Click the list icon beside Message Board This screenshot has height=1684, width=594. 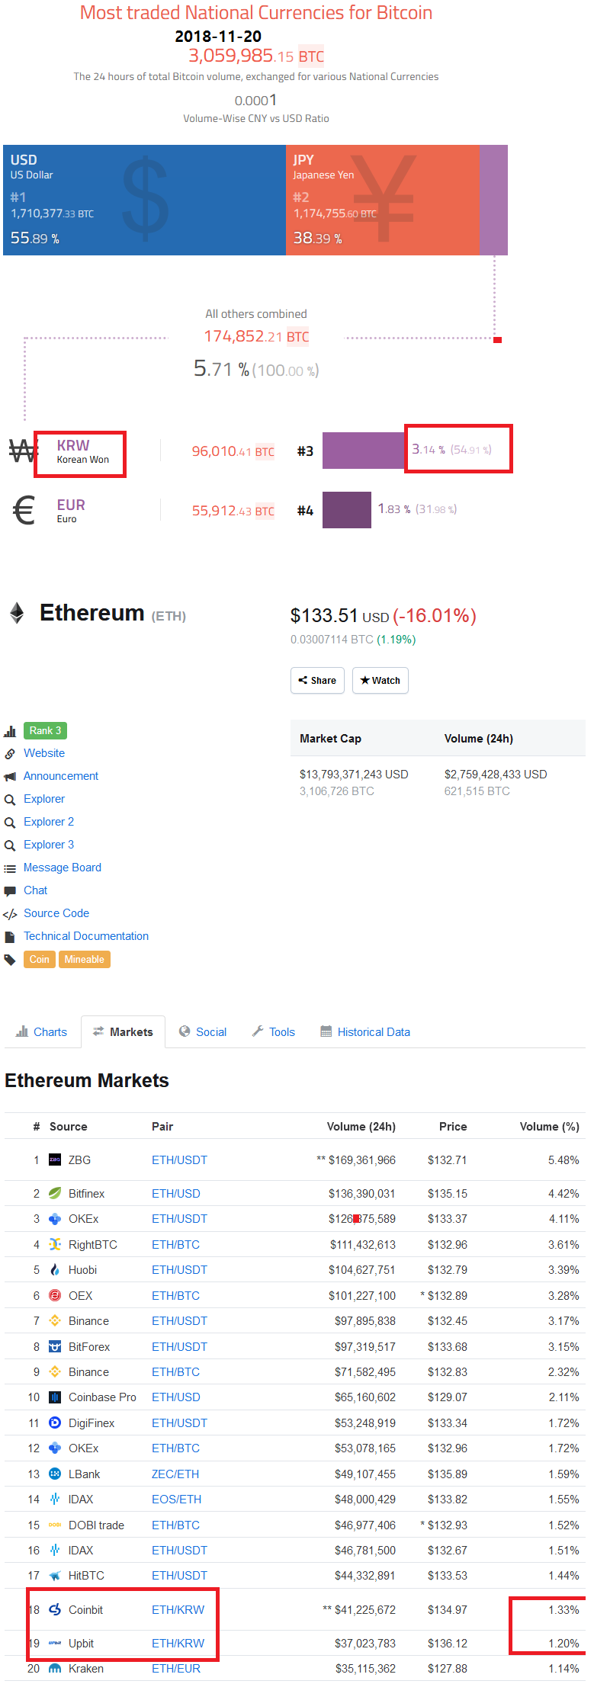10,868
